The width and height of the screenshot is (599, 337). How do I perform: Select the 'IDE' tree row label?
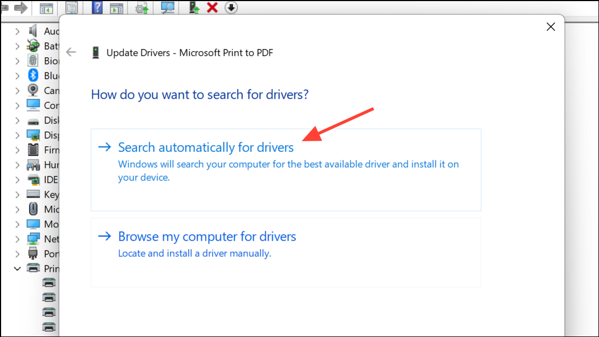(51, 180)
